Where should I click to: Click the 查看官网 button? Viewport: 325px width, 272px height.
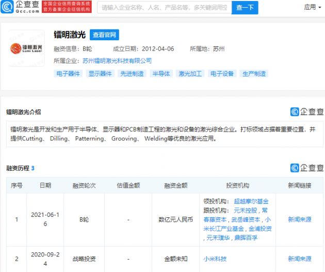tap(105, 35)
